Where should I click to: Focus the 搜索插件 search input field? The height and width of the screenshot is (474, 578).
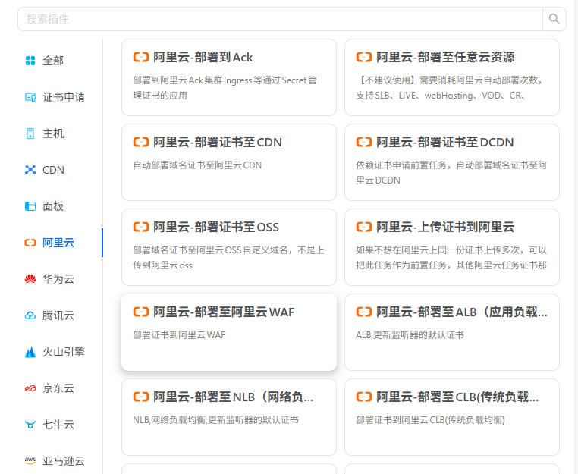[x=280, y=19]
